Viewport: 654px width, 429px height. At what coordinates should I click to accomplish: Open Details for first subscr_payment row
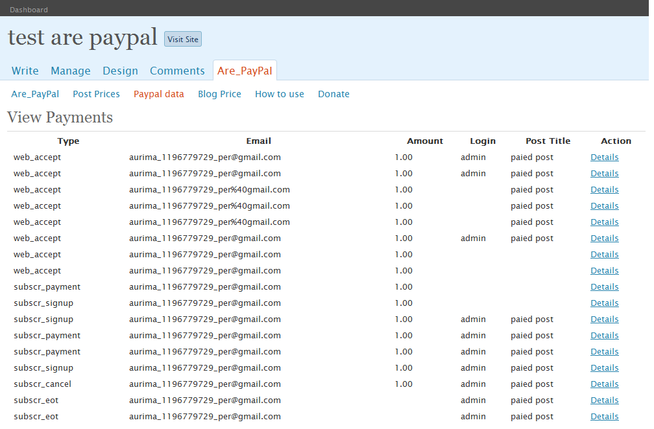[605, 287]
